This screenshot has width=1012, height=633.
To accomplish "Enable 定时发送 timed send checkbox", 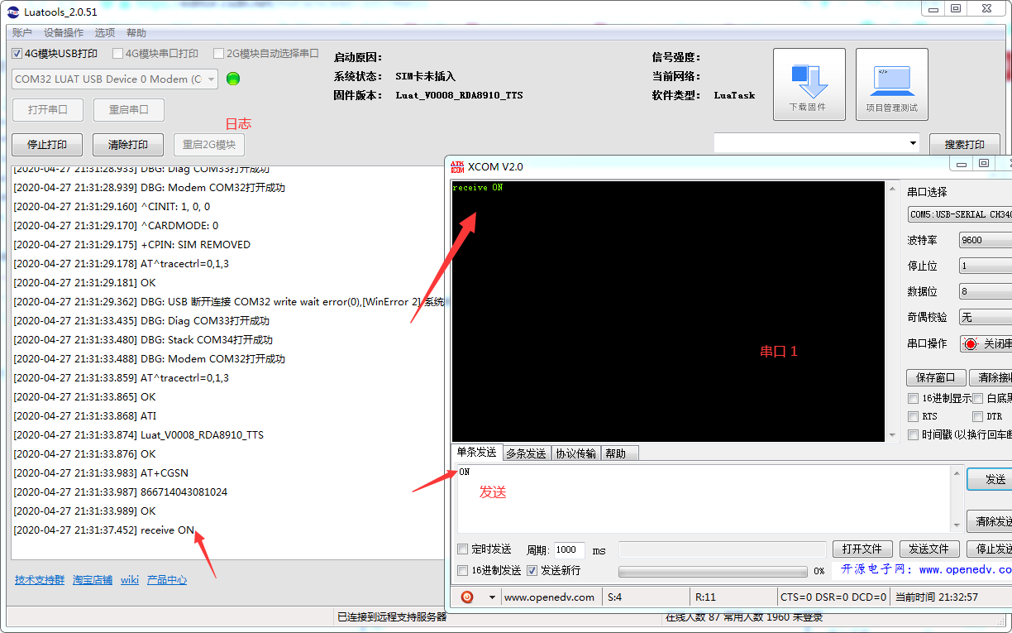I will coord(463,549).
